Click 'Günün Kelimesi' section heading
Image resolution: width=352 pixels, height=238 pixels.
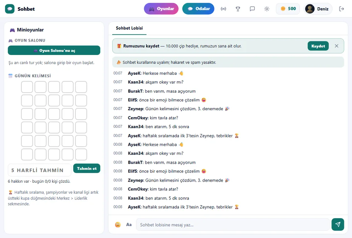(x=33, y=76)
